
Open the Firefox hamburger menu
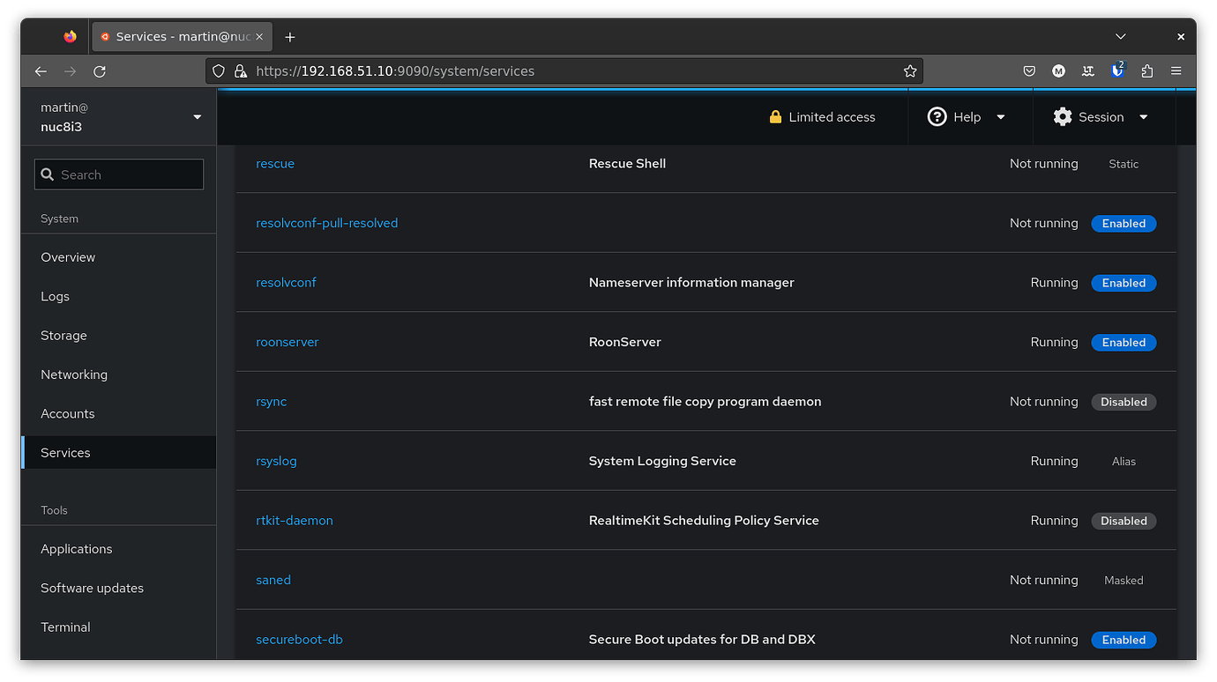1176,70
